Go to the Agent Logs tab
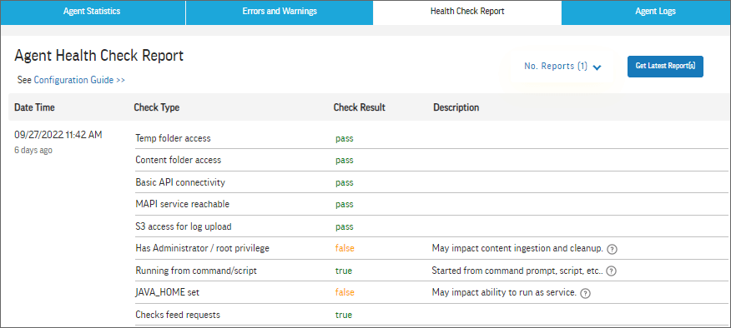Image resolution: width=731 pixels, height=328 pixels. (655, 12)
